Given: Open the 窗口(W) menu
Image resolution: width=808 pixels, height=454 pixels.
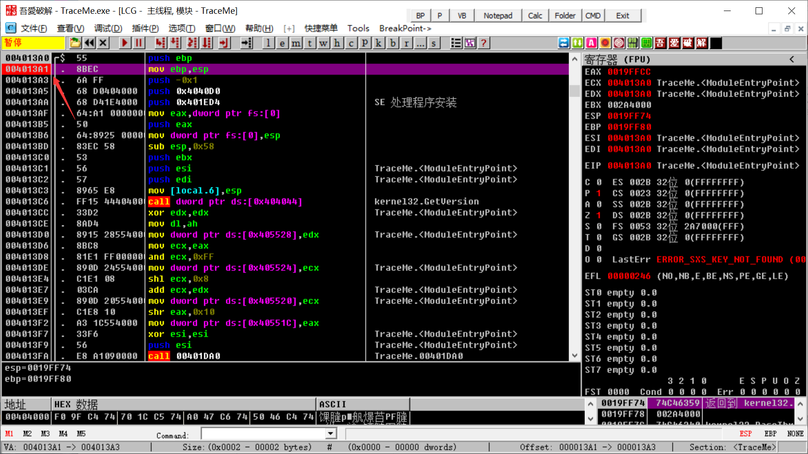Looking at the screenshot, I should tap(220, 29).
